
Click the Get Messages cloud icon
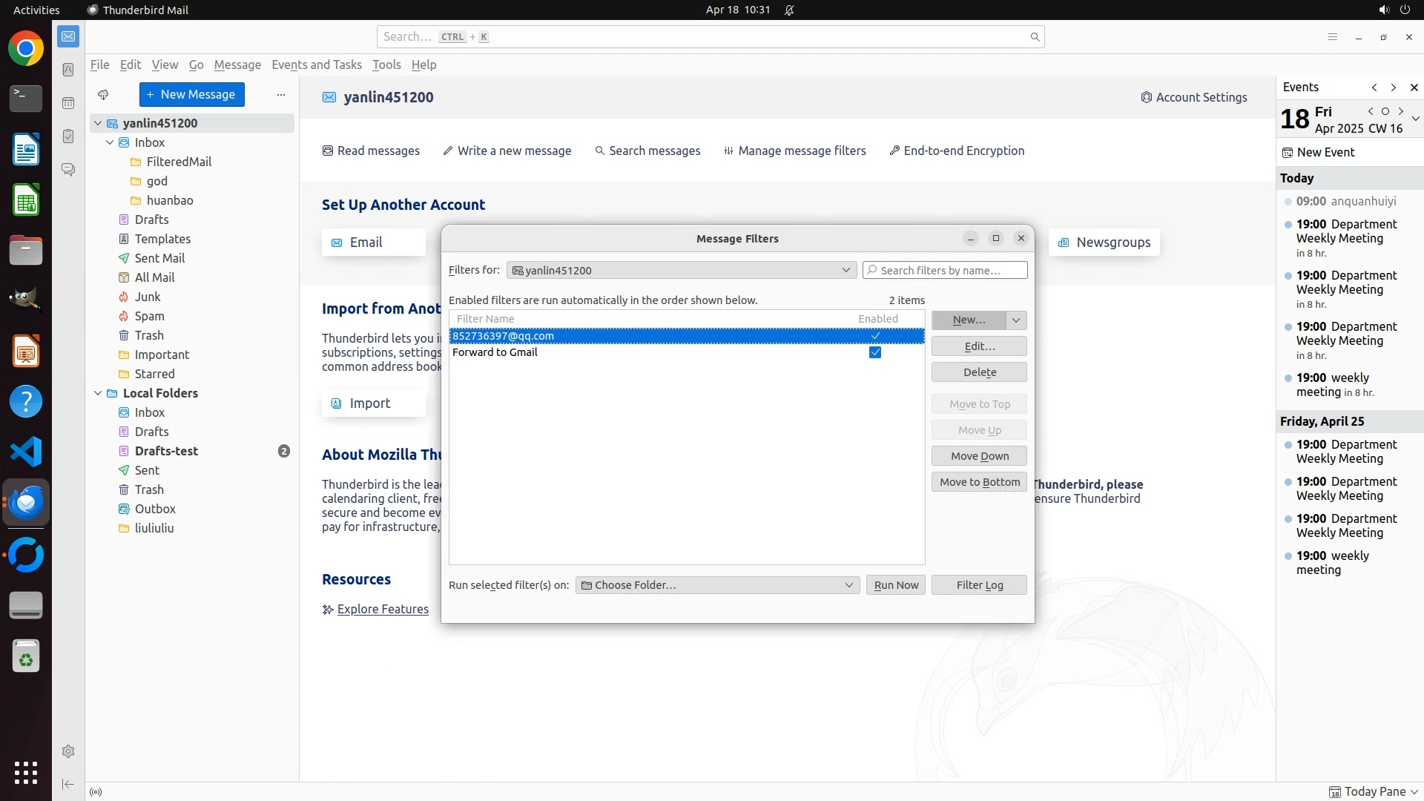(x=103, y=95)
